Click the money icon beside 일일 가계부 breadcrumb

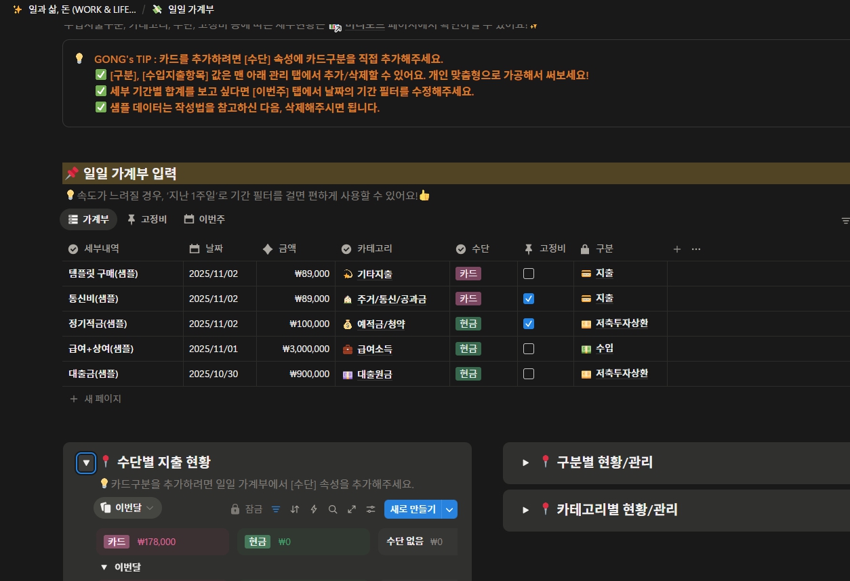(157, 9)
